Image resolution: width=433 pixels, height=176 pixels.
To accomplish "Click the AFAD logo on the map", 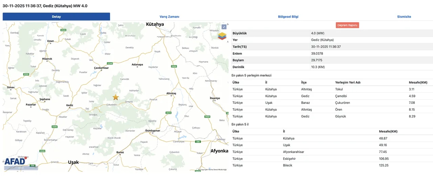I will click(x=15, y=161).
